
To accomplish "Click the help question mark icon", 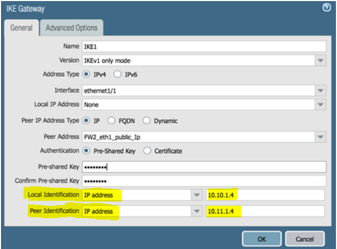I will tap(326, 8).
